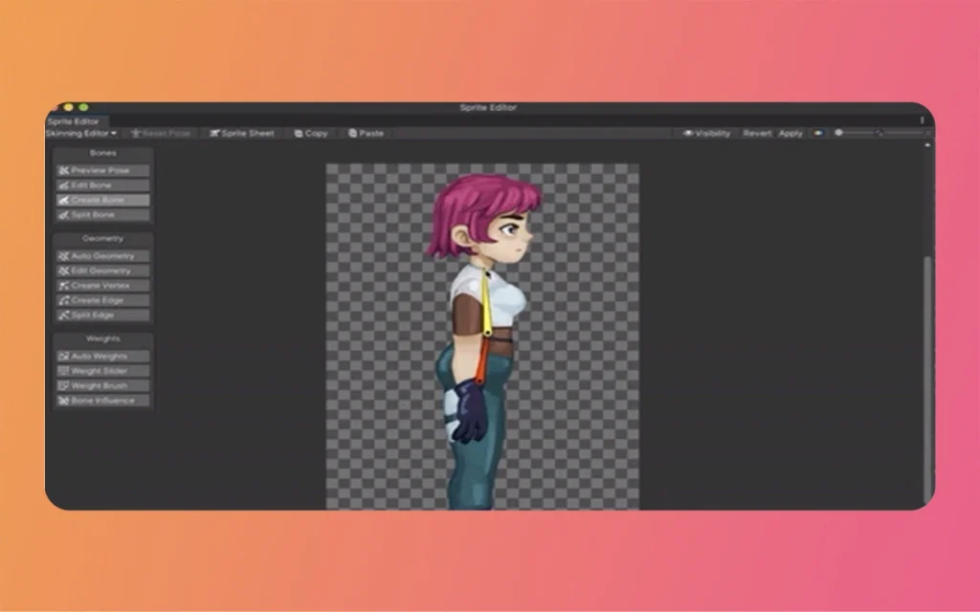The width and height of the screenshot is (980, 612).
Task: Activate the Split Bone tool
Action: pos(101,213)
